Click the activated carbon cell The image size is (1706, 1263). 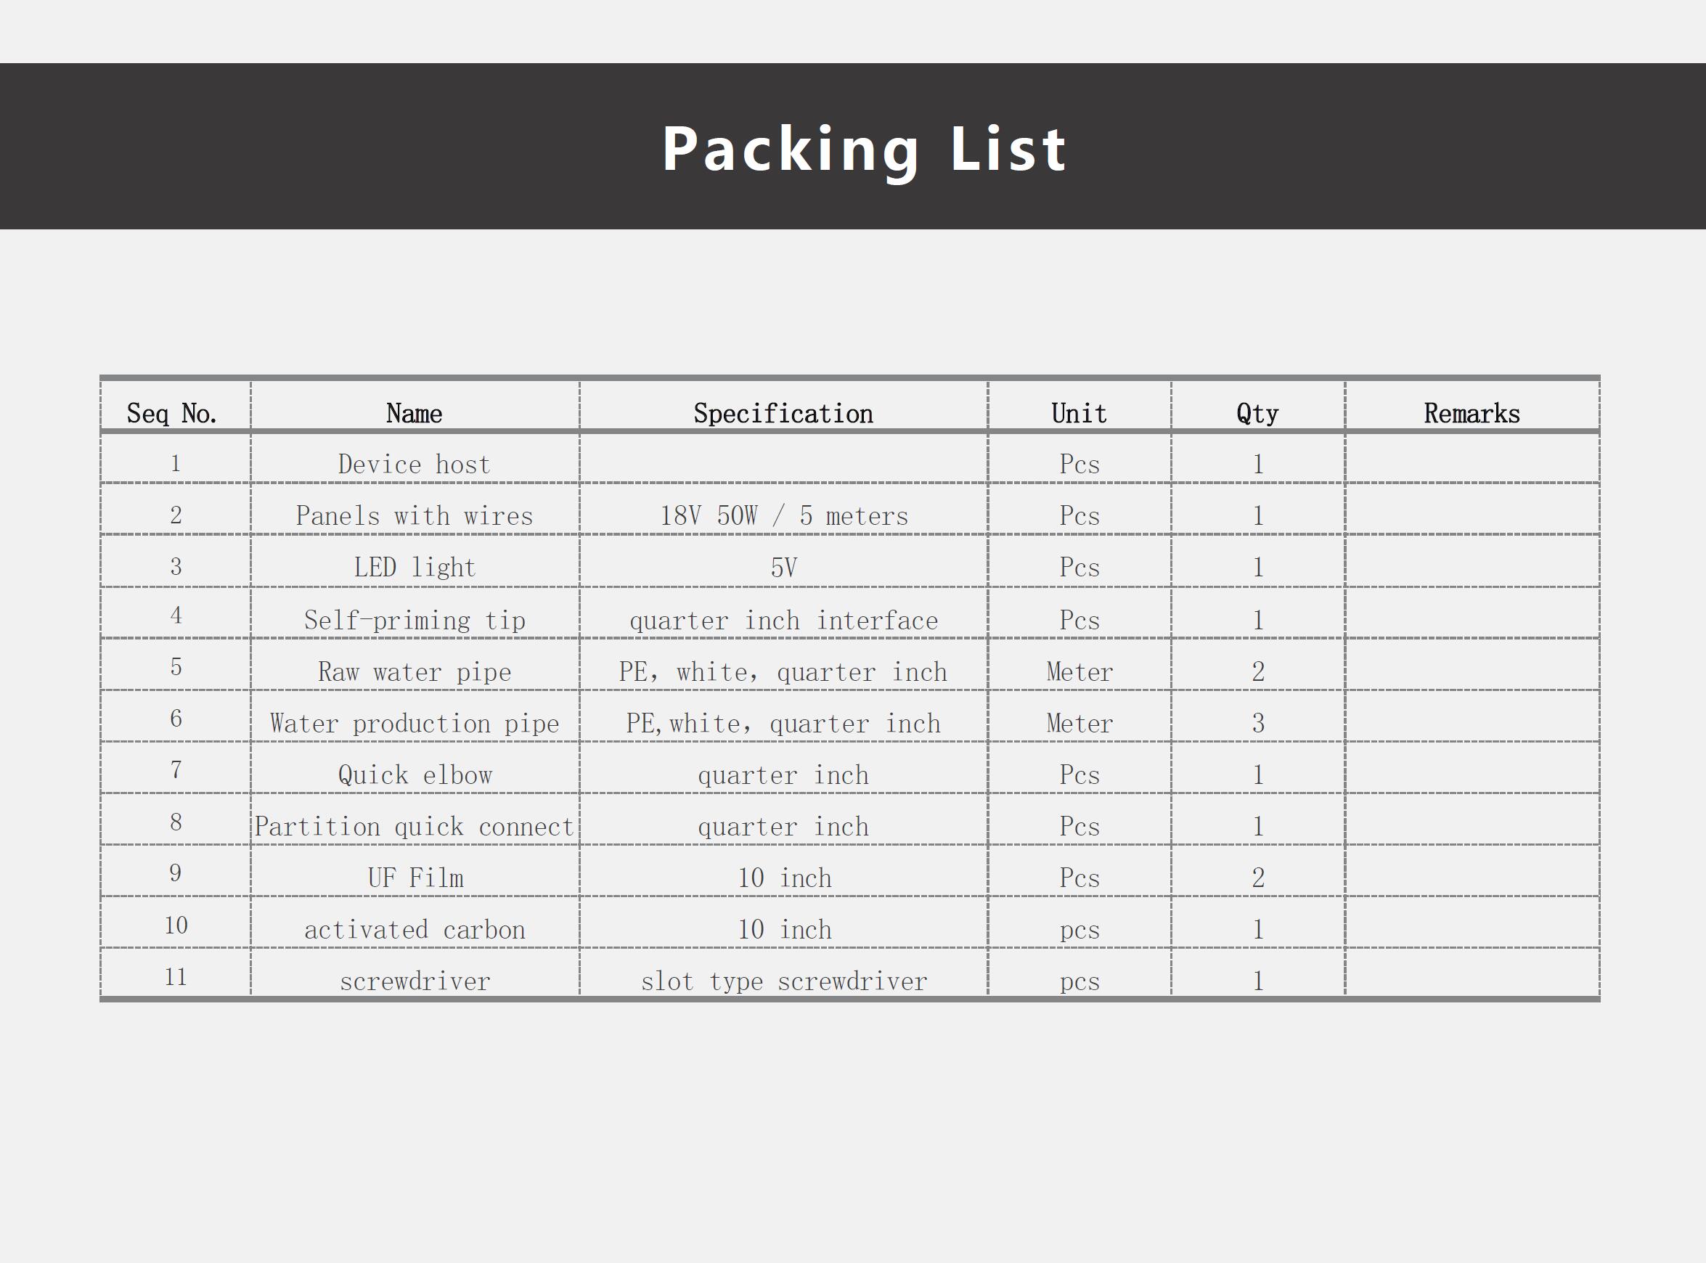pos(415,930)
